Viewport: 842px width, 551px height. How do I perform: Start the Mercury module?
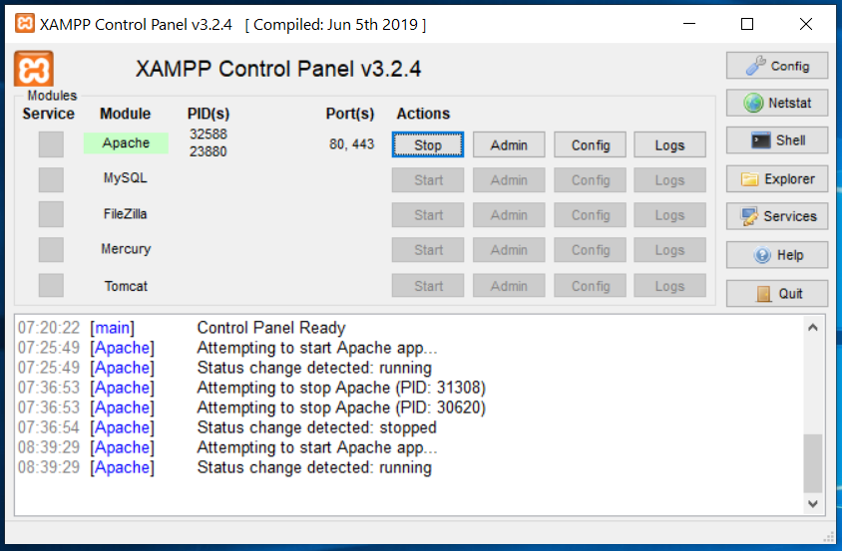tap(427, 250)
